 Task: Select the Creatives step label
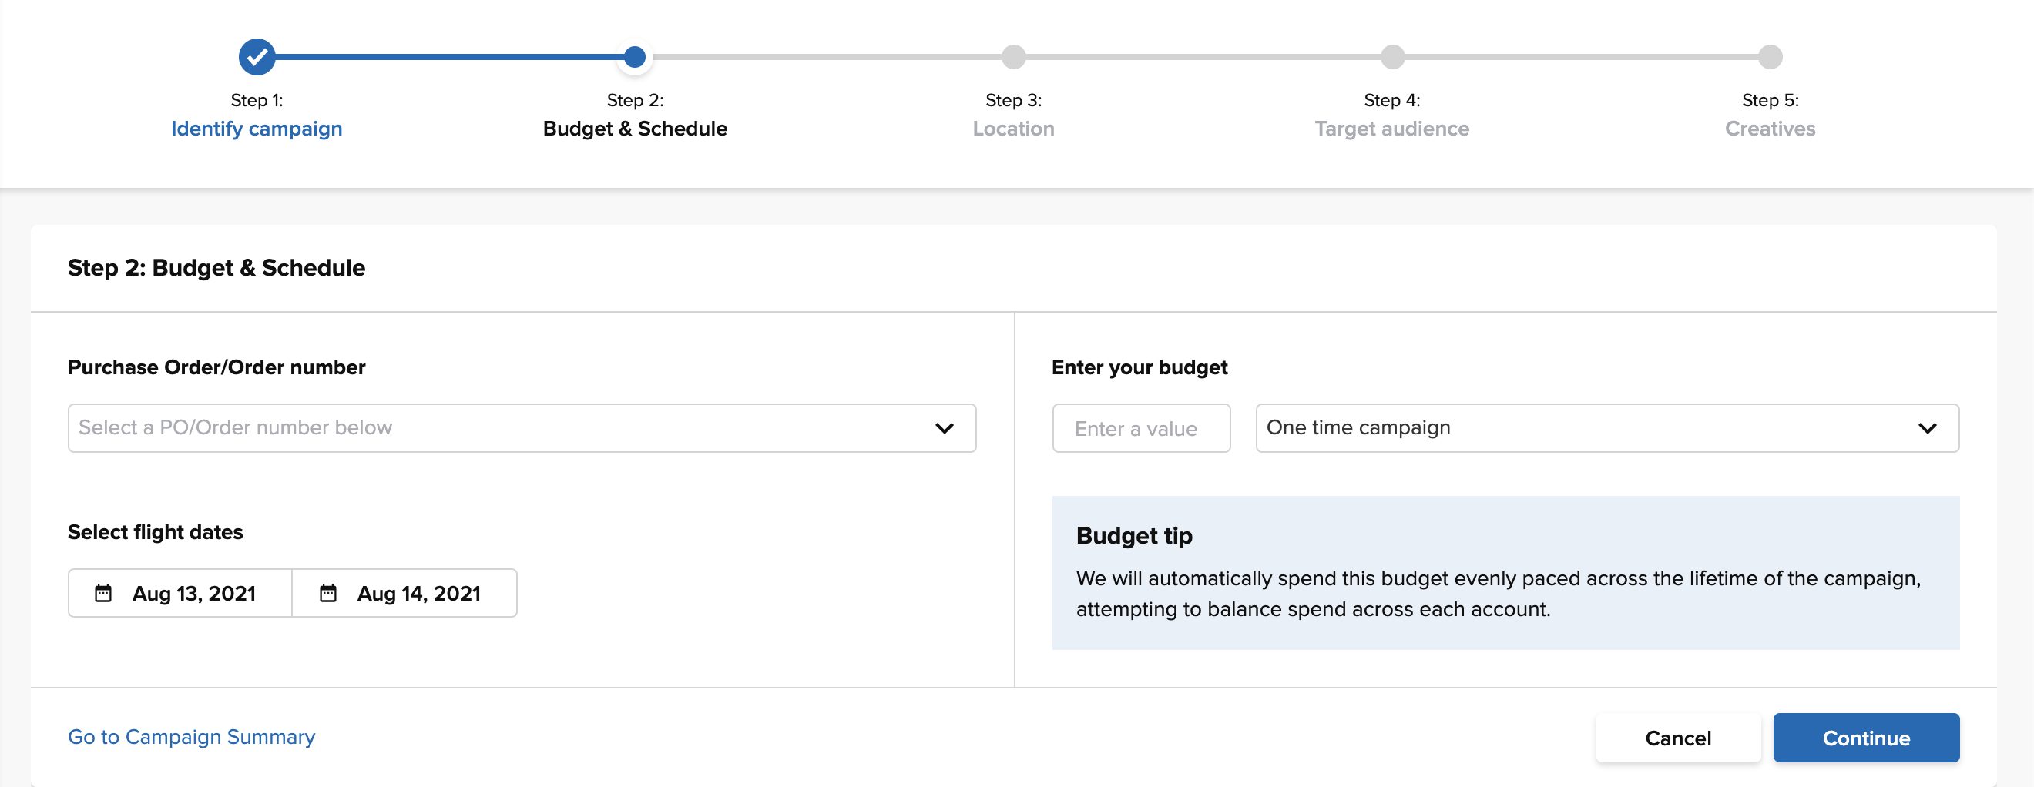click(x=1771, y=129)
